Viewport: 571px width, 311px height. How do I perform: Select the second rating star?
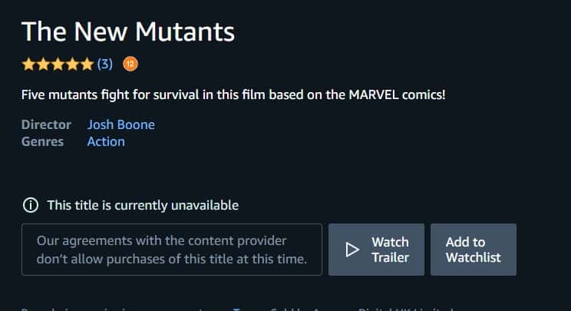[43, 65]
